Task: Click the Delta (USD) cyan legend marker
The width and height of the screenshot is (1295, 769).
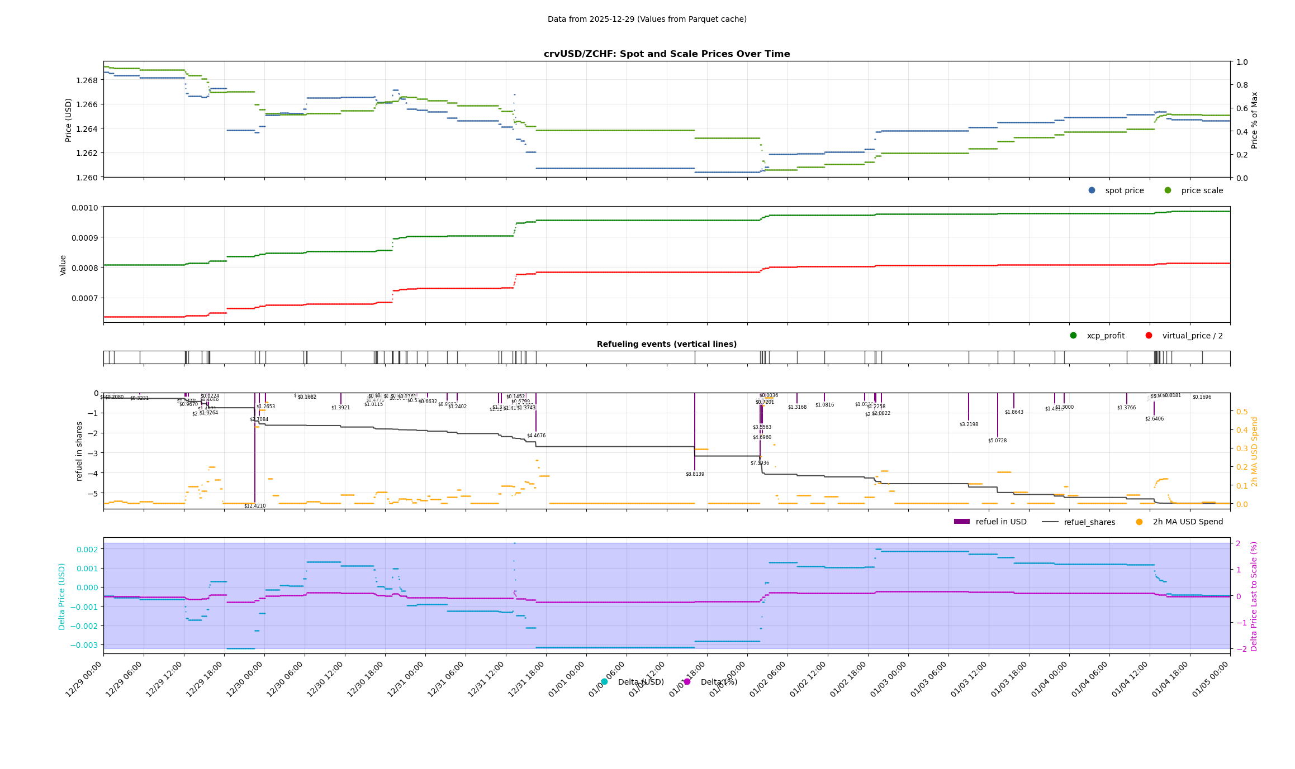Action: (x=604, y=682)
